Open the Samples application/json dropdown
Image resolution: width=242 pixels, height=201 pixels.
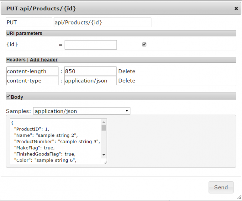(82, 111)
